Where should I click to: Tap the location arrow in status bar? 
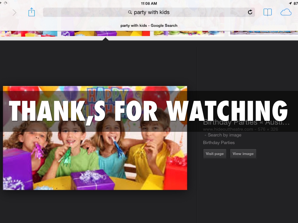[x=290, y=3]
